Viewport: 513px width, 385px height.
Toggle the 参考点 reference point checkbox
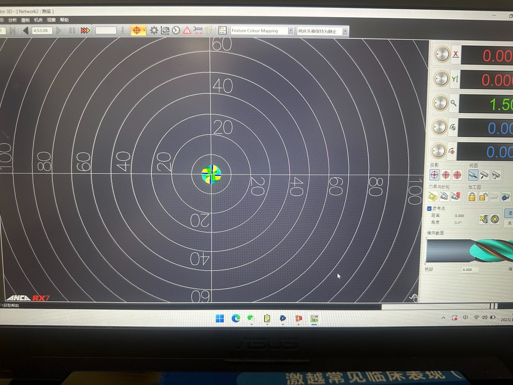tap(429, 208)
